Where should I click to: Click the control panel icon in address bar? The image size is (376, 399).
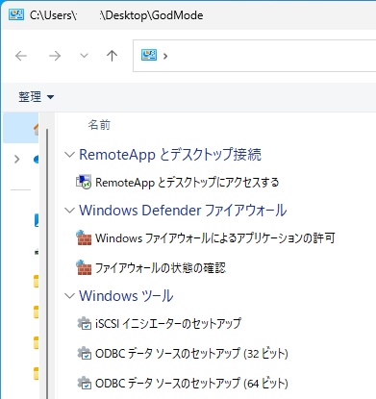149,56
